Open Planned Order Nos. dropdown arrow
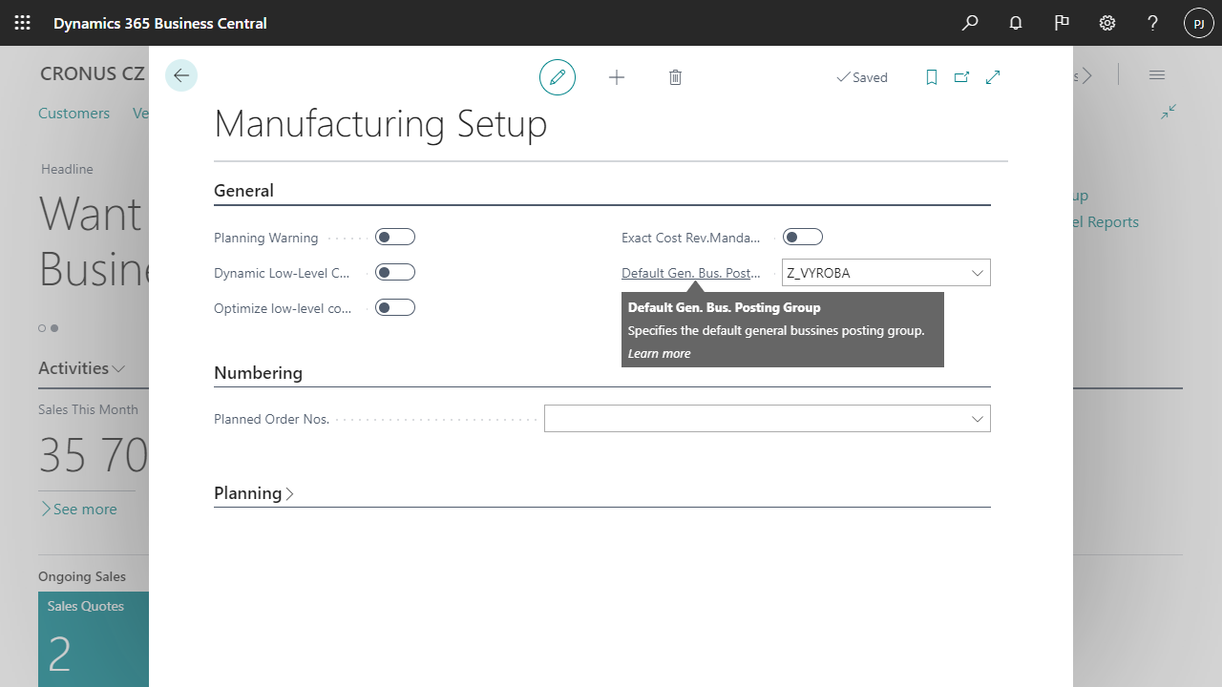1222x687 pixels. pos(978,419)
